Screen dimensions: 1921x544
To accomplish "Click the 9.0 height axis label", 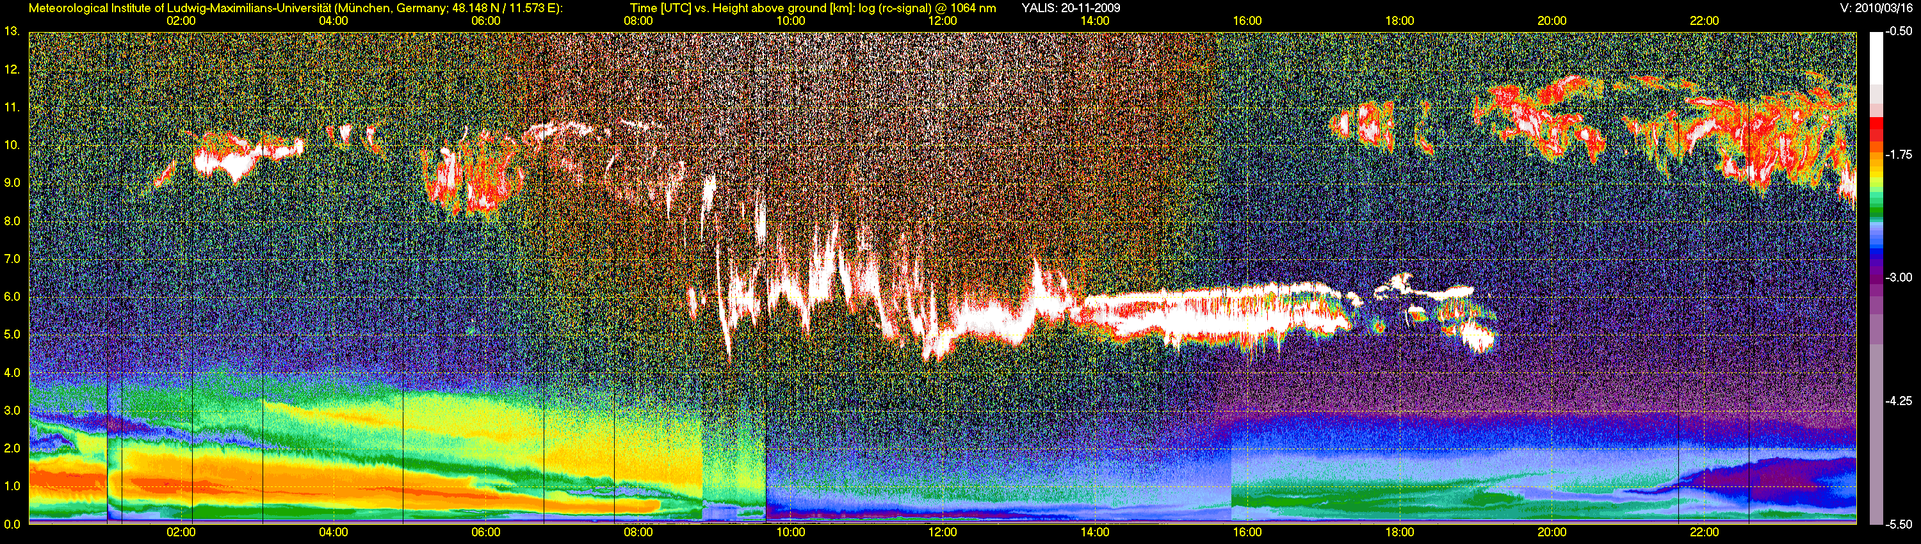I will 11,182.
